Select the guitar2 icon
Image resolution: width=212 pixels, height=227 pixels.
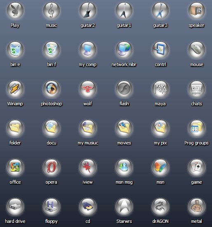coord(88,10)
